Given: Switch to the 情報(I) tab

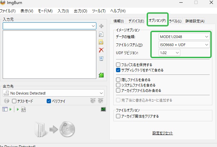Looking at the screenshot, I should [118, 21].
